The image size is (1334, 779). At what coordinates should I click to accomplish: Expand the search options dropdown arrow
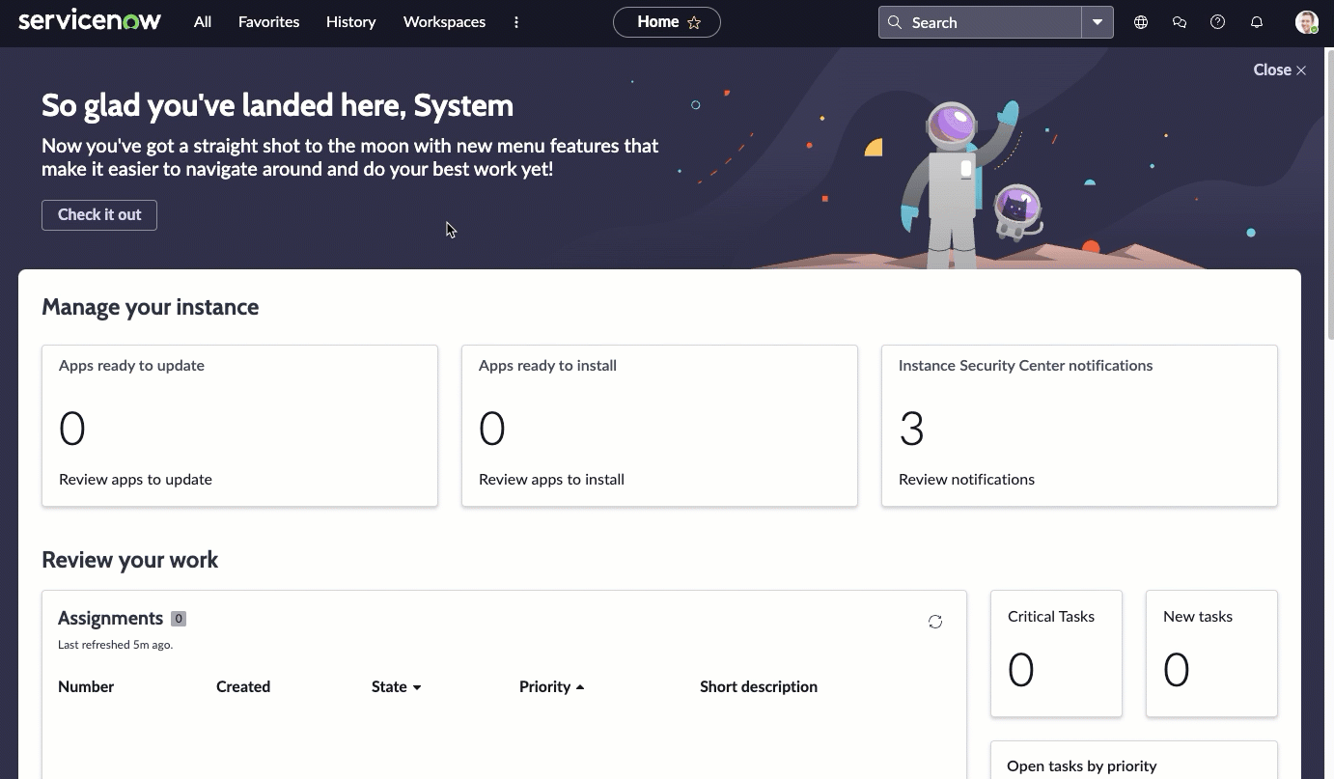tap(1098, 22)
